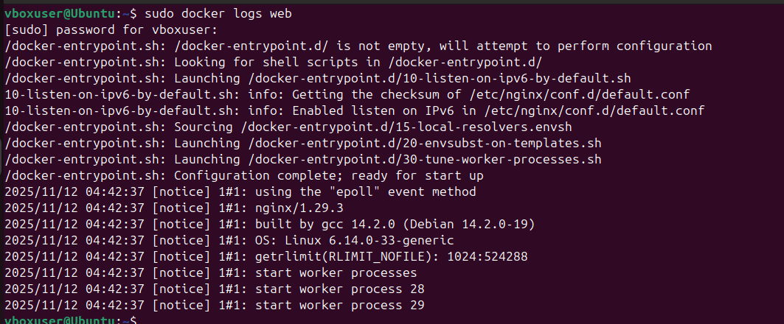Image resolution: width=784 pixels, height=324 pixels.
Task: Click the '[sudo] password for vboxuser:' line
Action: tap(111, 29)
